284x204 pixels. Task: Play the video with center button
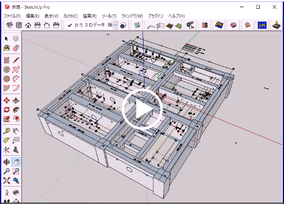(x=142, y=109)
